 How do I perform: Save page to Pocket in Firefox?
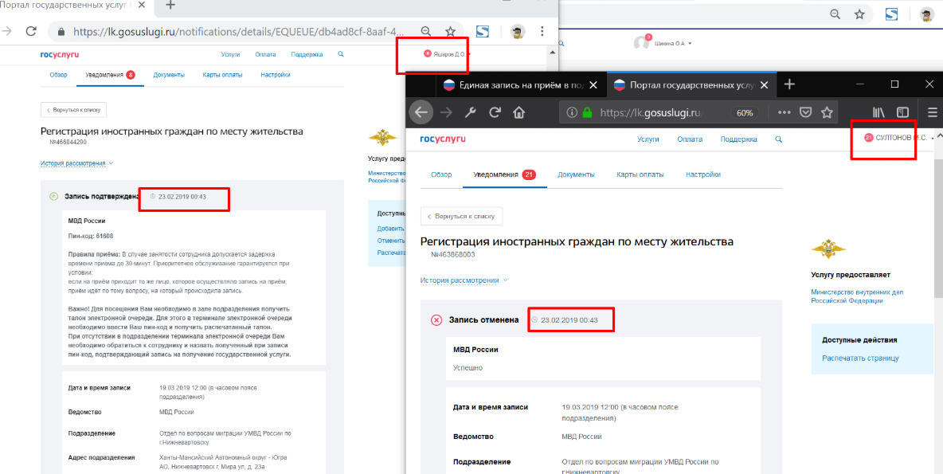coord(806,112)
